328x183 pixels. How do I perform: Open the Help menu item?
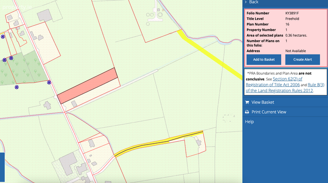click(249, 122)
